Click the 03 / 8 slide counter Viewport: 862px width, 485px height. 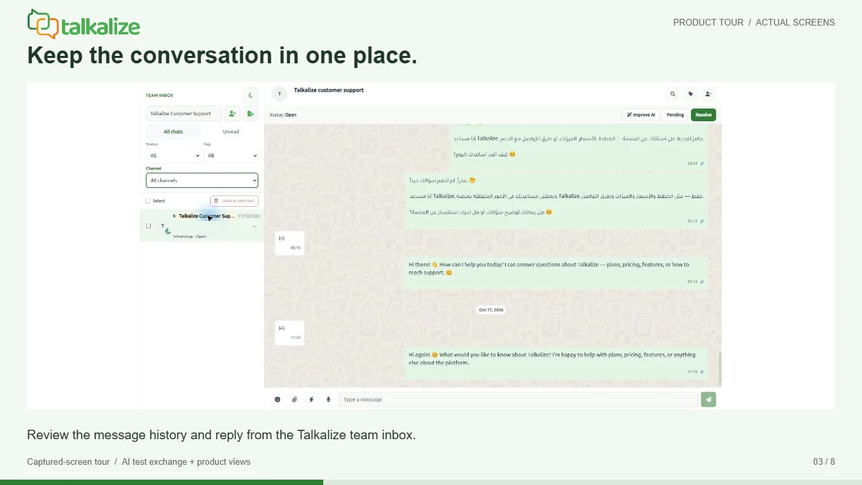pos(824,462)
